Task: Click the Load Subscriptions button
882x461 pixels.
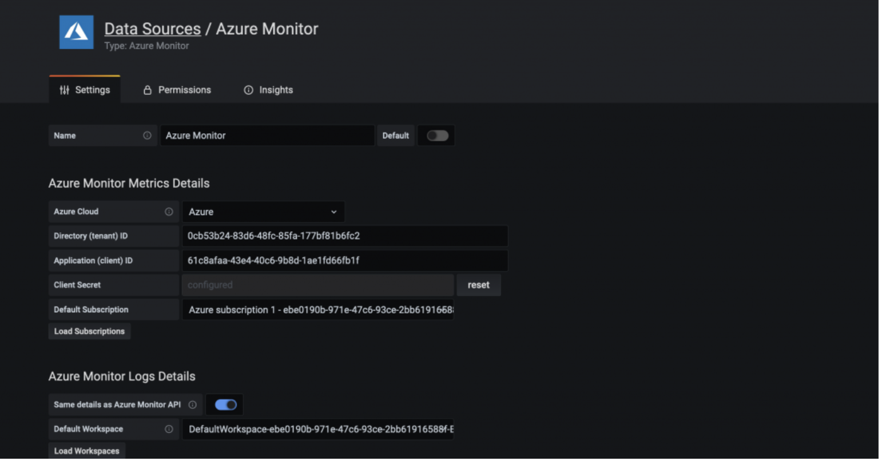Action: 89,331
